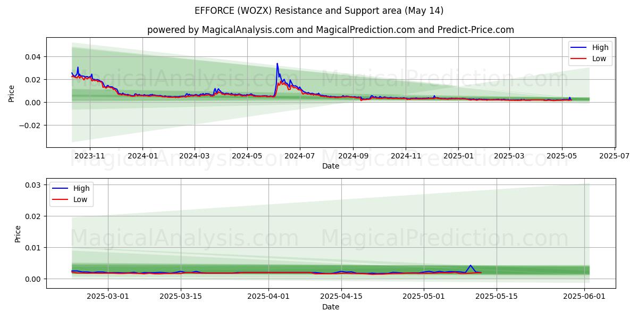The height and width of the screenshot is (319, 638).
Task: Click the '2025-05' x-axis label
Action: 562,156
